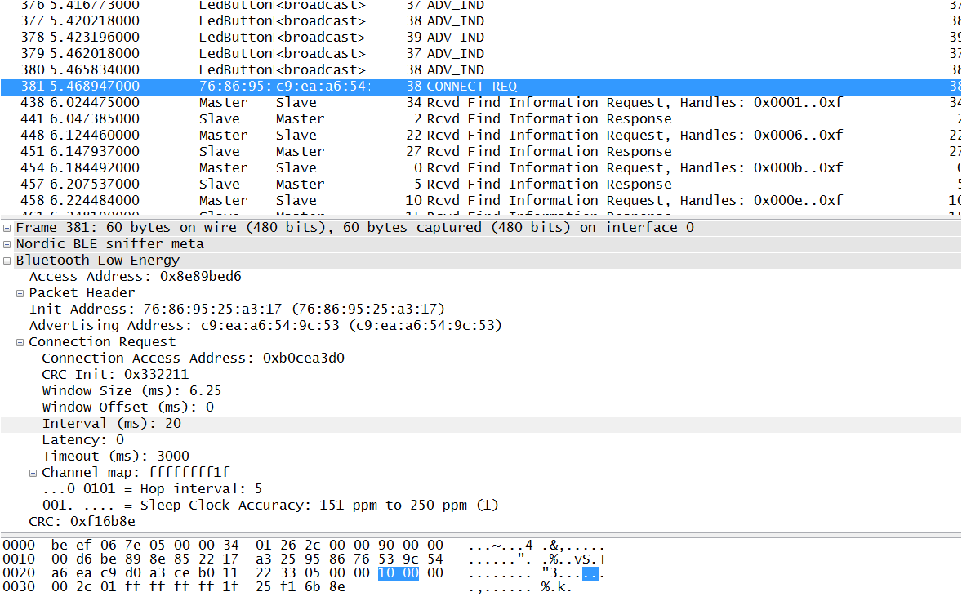Select the Init Address field
The width and height of the screenshot is (962, 597).
pyautogui.click(x=237, y=310)
